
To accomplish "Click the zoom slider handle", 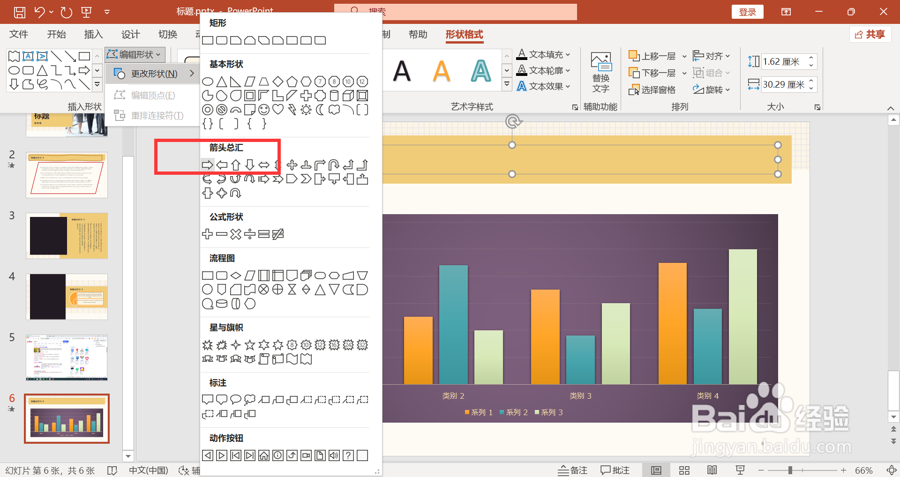I will pos(790,470).
